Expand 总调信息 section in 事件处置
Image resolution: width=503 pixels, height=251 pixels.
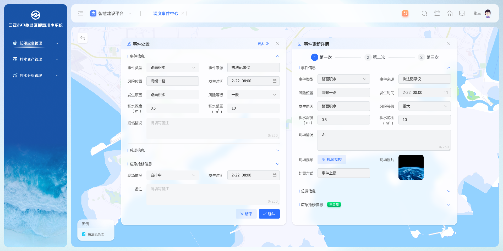pos(278,150)
